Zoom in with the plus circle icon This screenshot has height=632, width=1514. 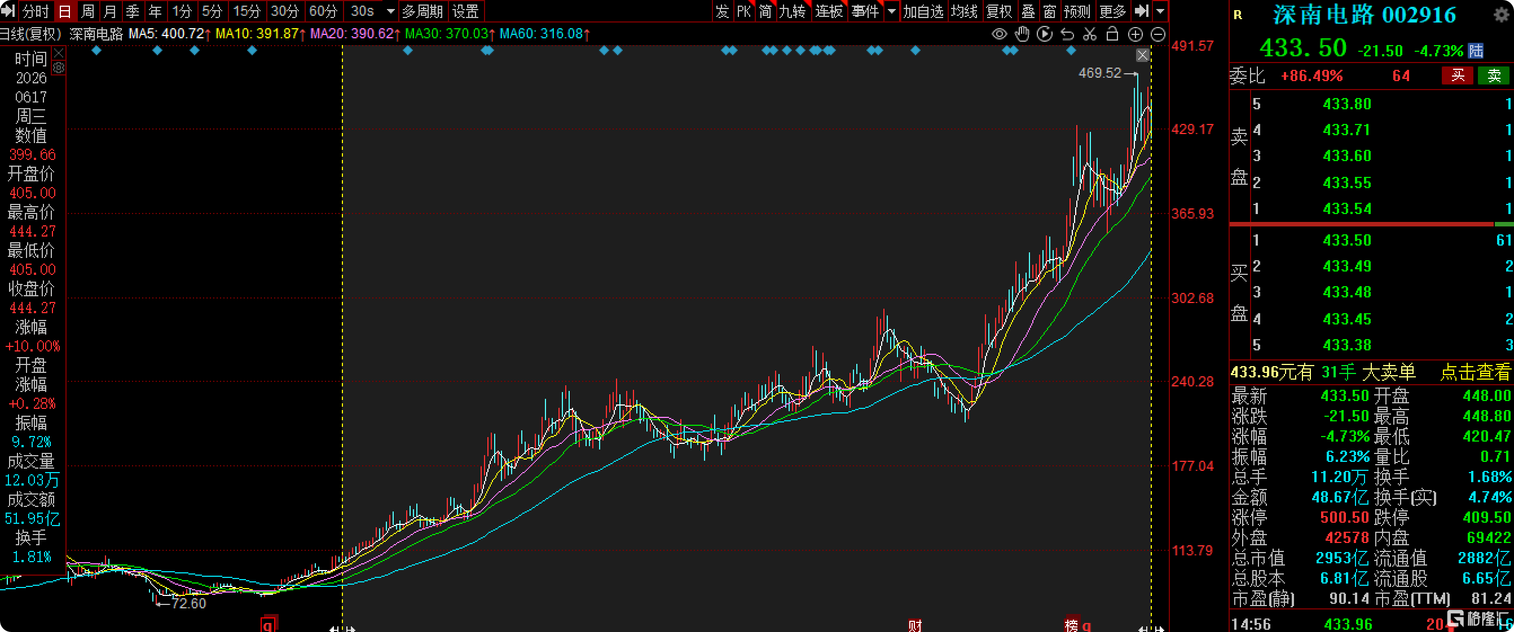[1135, 34]
